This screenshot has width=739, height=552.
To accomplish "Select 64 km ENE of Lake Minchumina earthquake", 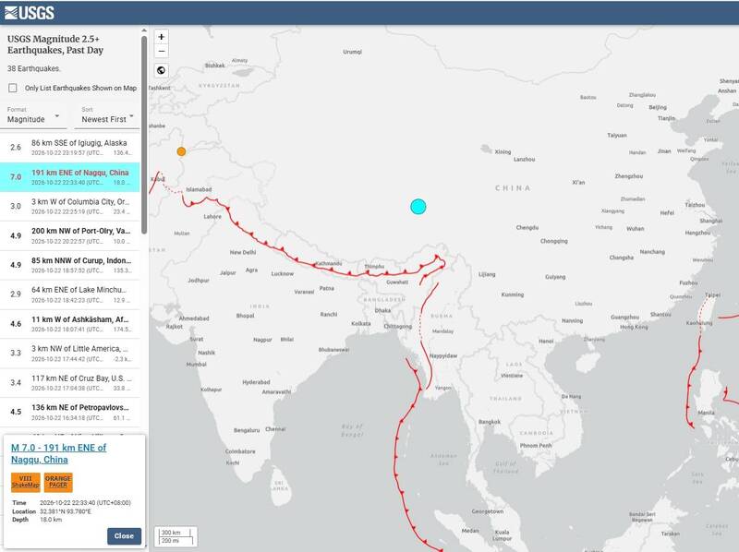I will 70,294.
